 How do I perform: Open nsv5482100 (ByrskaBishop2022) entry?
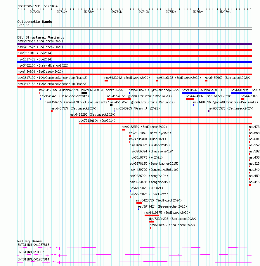coord(43,65)
